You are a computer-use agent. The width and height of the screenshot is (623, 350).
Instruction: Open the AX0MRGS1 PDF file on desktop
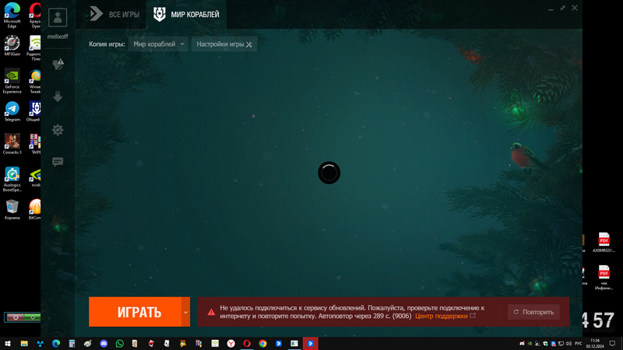[604, 243]
